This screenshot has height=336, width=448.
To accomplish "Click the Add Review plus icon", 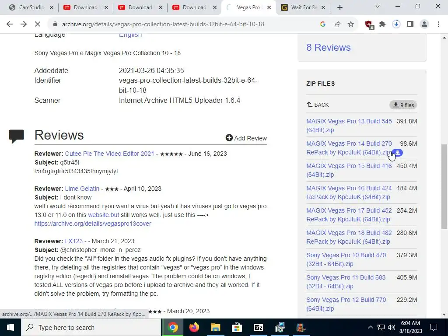I will pyautogui.click(x=229, y=138).
